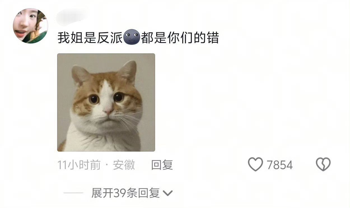Open the commenter's round profile avatar

(x=31, y=26)
